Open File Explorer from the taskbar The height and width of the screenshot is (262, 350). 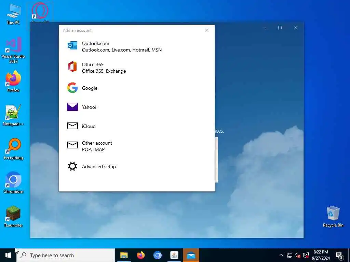[x=124, y=255]
